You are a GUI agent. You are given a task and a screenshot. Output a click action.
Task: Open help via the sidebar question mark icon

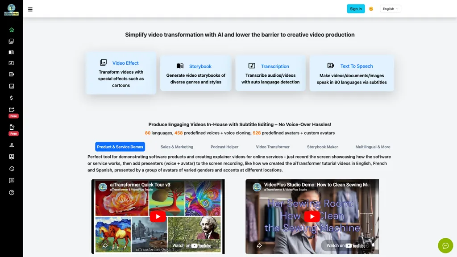point(11,193)
